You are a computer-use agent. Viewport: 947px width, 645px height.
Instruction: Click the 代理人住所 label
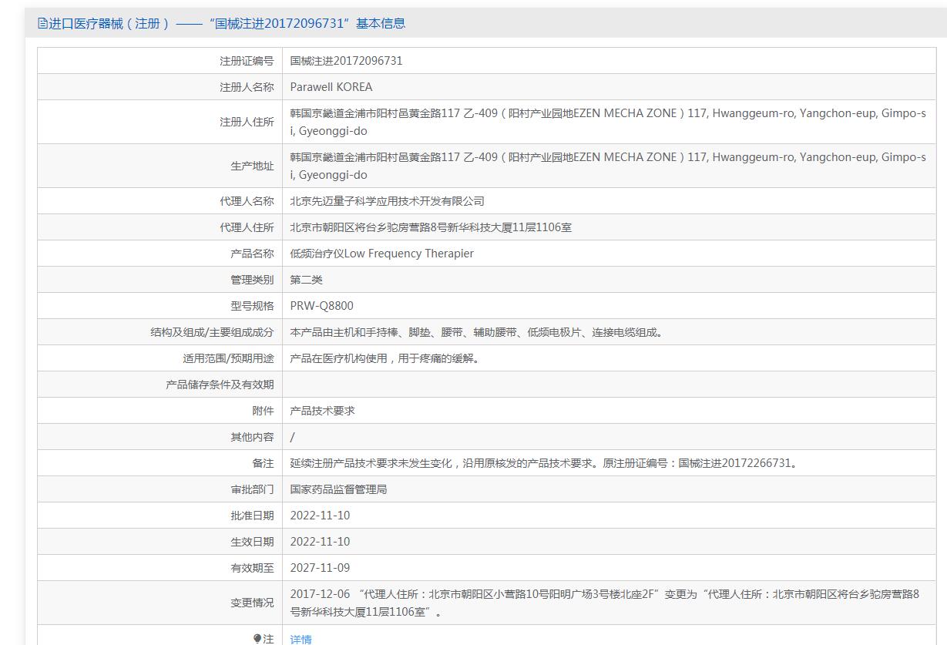click(x=247, y=227)
